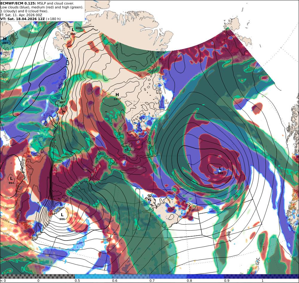Select the medium blue 0.7–0.8 colorbar swatch
This screenshot has width=299, height=283.
coord(168,276)
